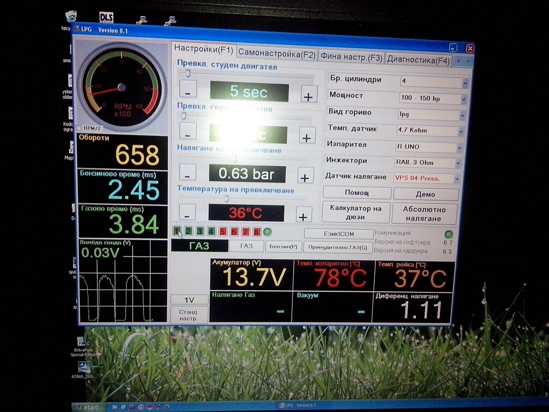Decrease cold engine switch time with minus

(x=188, y=89)
